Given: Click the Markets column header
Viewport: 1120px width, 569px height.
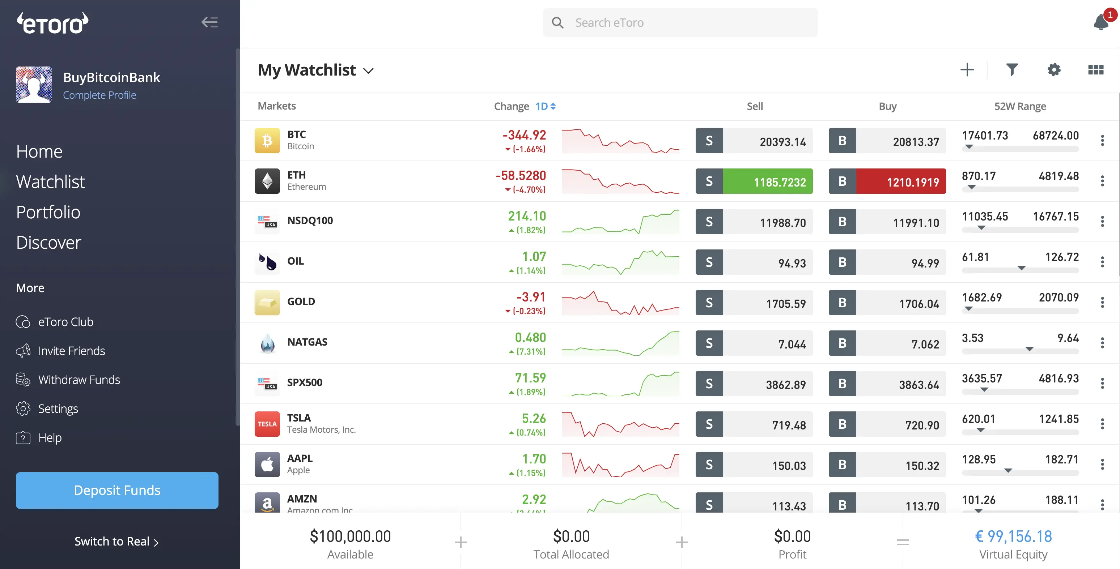Looking at the screenshot, I should [276, 106].
